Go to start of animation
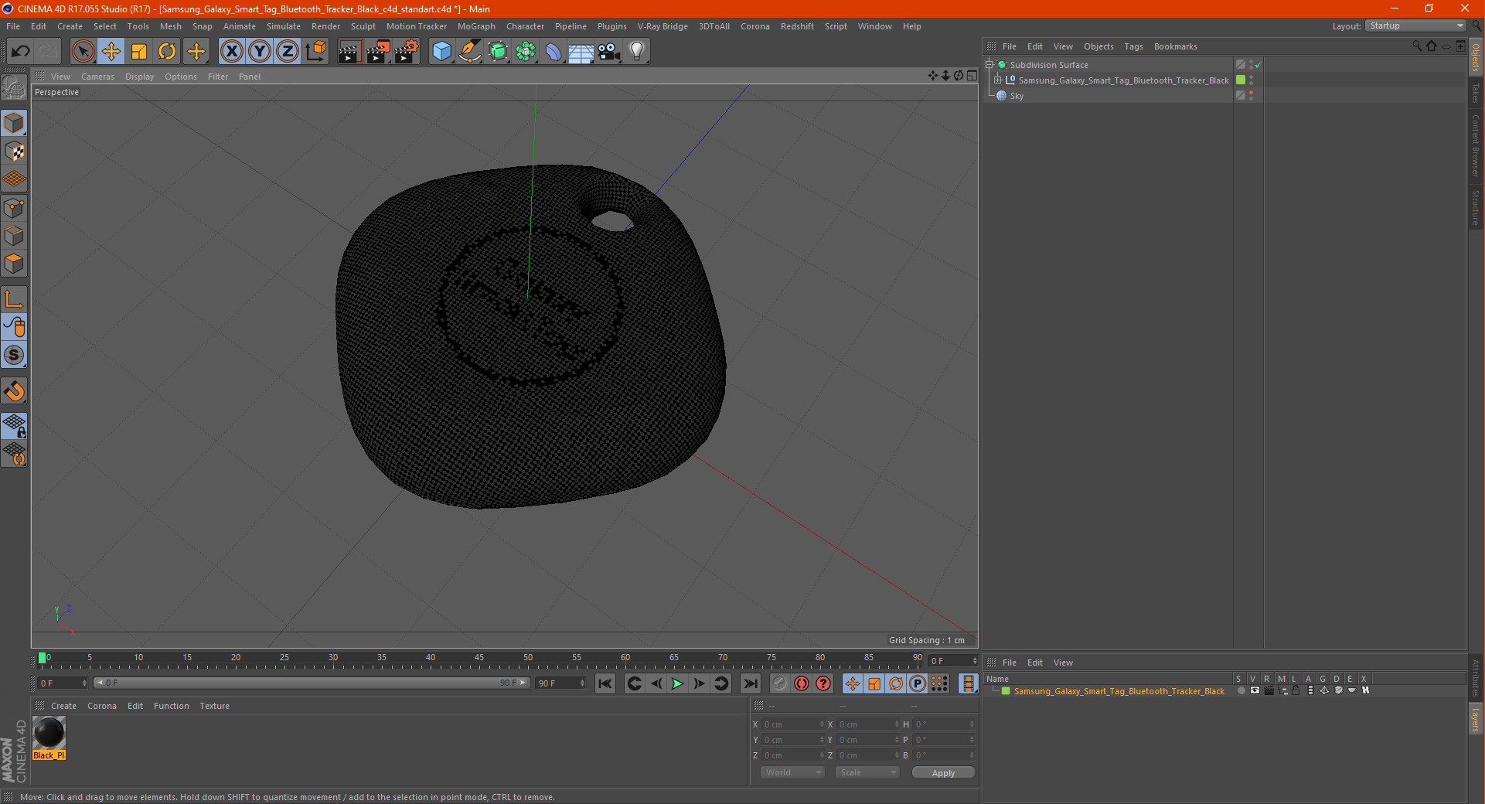1485x804 pixels. point(605,683)
